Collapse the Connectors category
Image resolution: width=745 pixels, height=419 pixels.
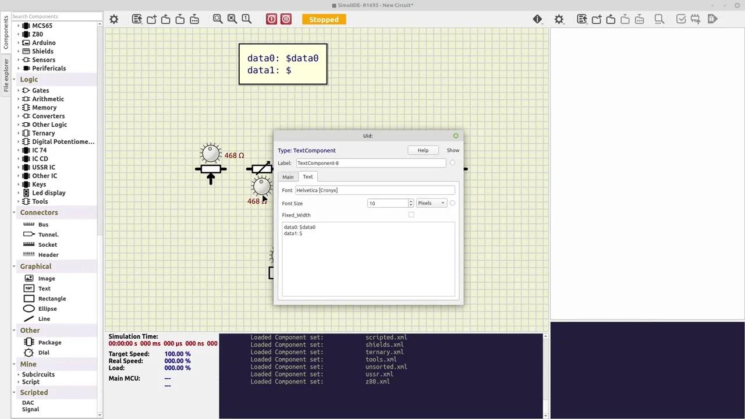point(15,212)
